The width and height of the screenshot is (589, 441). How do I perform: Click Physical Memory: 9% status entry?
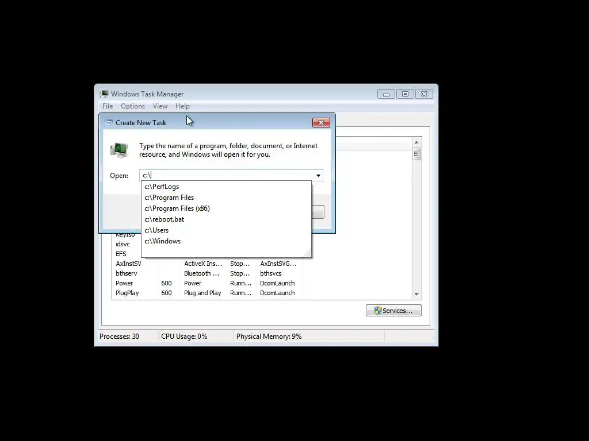point(269,336)
